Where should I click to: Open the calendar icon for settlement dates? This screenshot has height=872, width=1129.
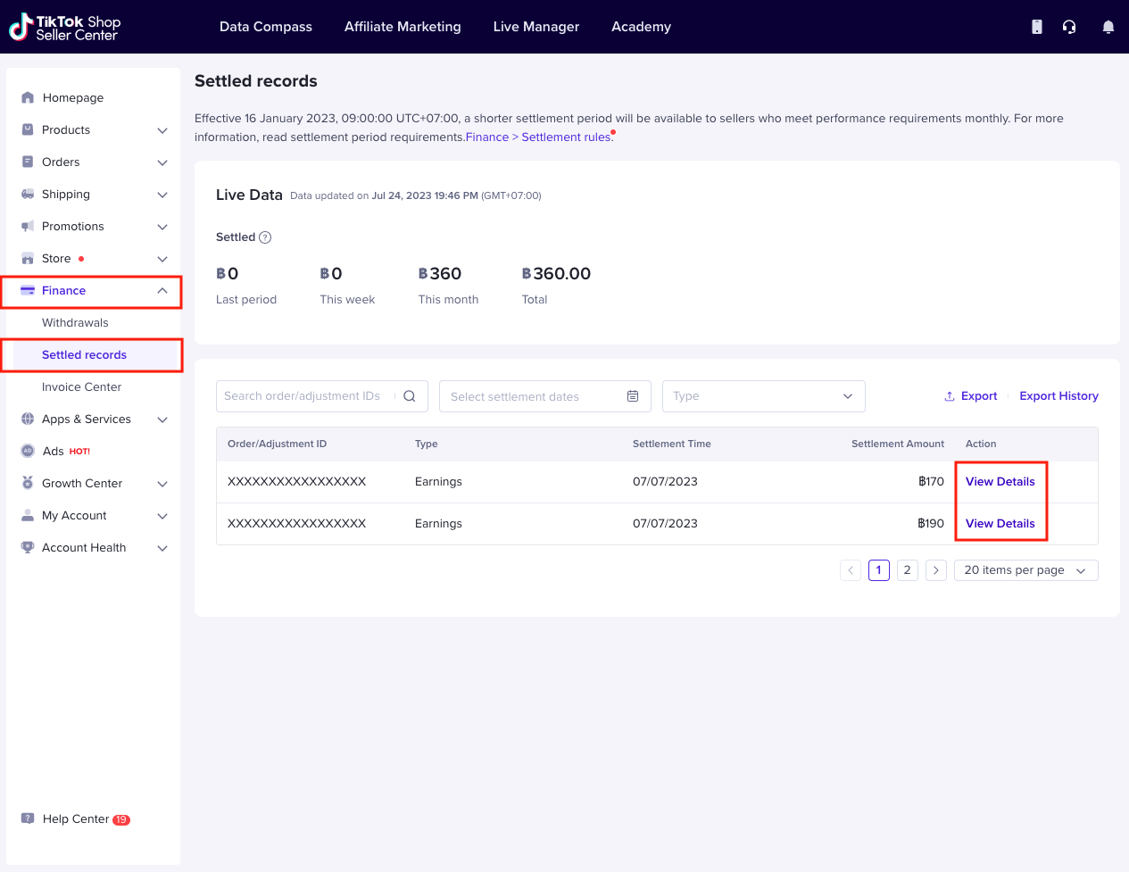click(x=633, y=396)
